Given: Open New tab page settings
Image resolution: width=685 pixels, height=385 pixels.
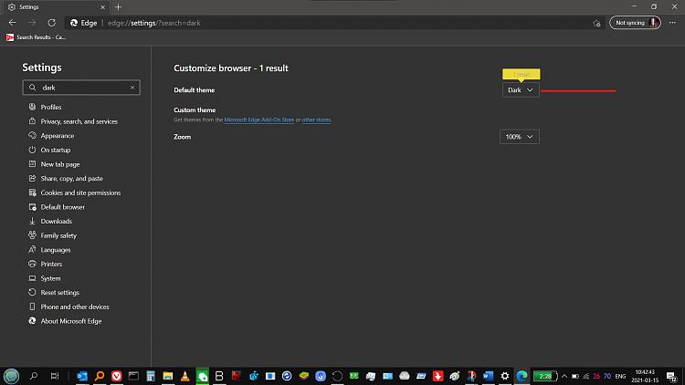Looking at the screenshot, I should pyautogui.click(x=60, y=164).
